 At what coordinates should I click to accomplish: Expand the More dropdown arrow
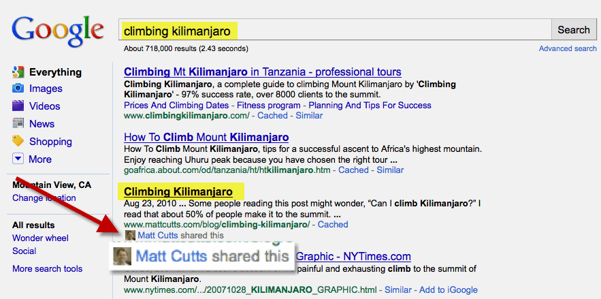(x=18, y=159)
